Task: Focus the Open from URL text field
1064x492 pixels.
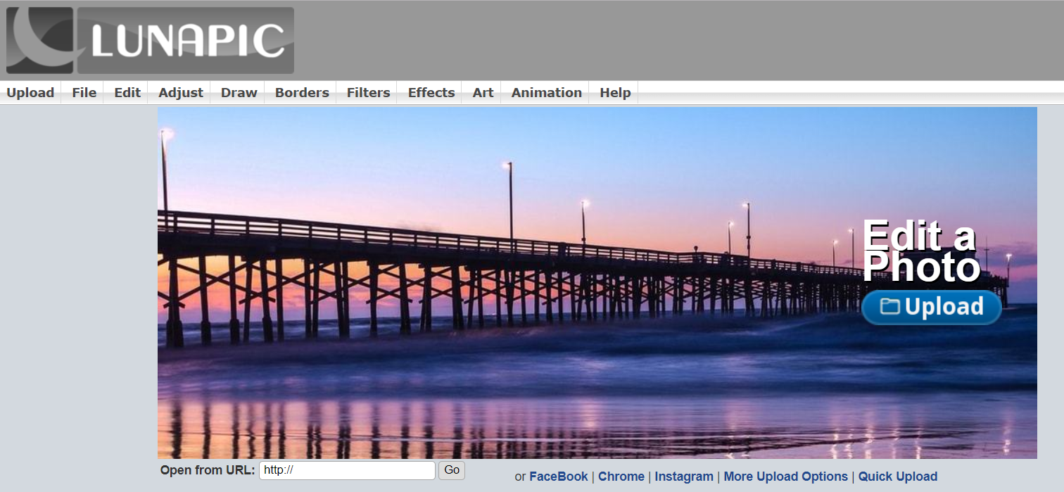Action: coord(347,471)
